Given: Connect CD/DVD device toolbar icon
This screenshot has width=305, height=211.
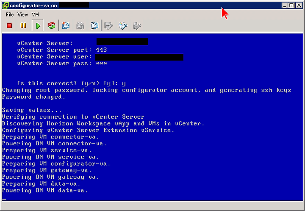Looking at the screenshot, I should (123, 25).
